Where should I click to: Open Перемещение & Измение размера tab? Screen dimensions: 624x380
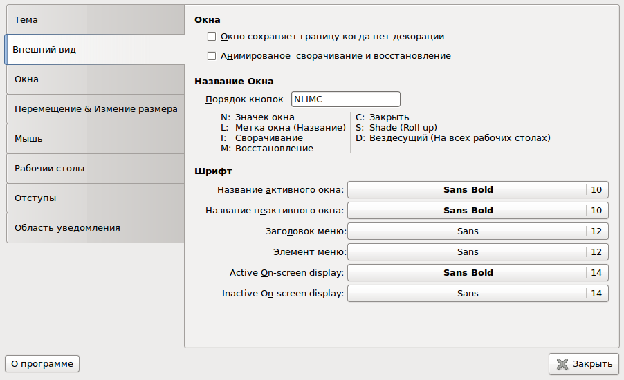[x=95, y=109]
